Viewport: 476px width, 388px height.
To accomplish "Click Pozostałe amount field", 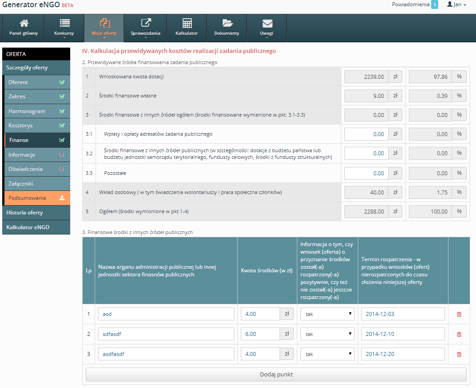I will [366, 173].
